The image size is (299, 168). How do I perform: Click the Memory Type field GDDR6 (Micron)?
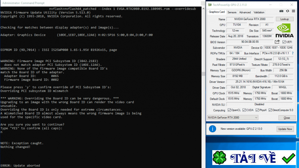click(241, 70)
